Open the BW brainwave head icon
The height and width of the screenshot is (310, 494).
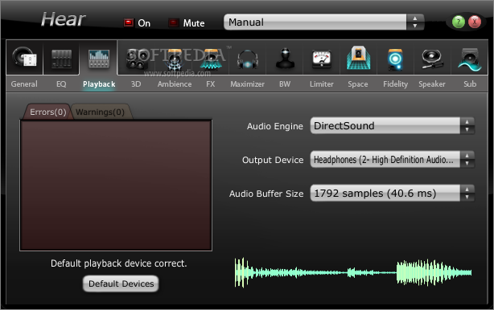285,58
